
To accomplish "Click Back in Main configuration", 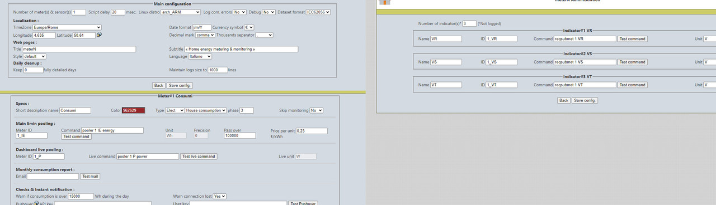I will [159, 85].
